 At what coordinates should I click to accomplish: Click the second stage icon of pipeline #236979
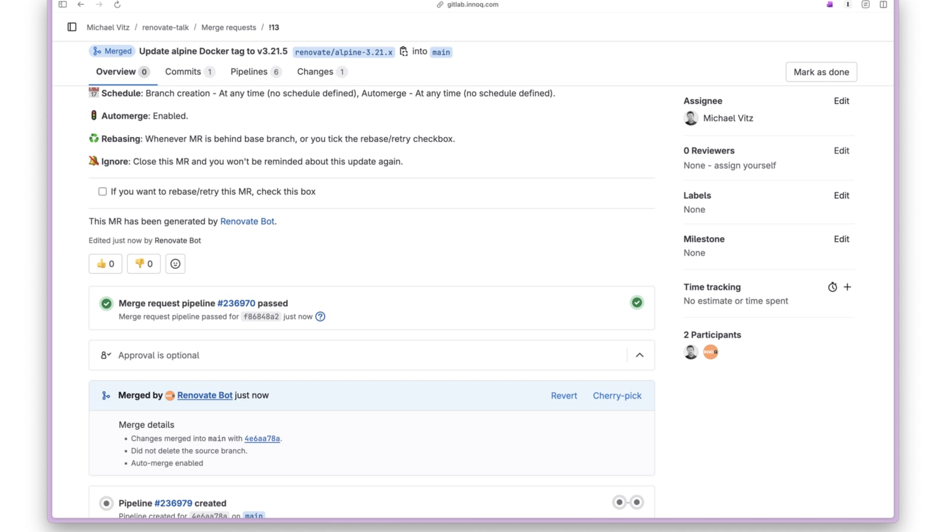[x=637, y=502]
